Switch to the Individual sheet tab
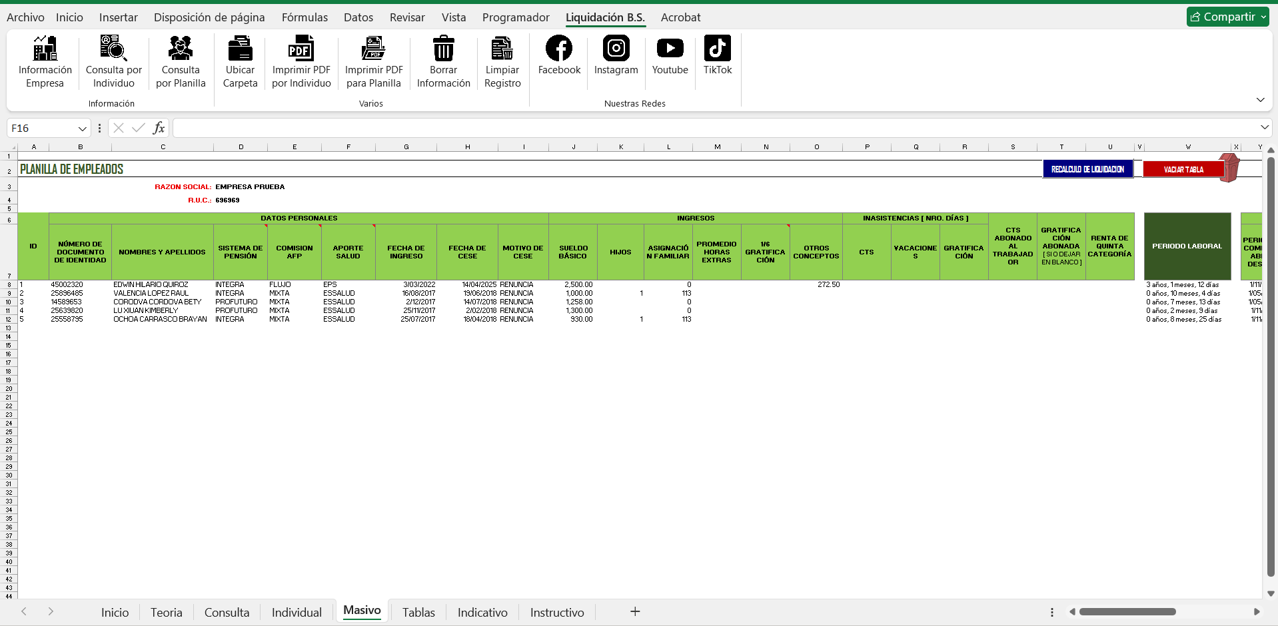1278x626 pixels. point(297,612)
